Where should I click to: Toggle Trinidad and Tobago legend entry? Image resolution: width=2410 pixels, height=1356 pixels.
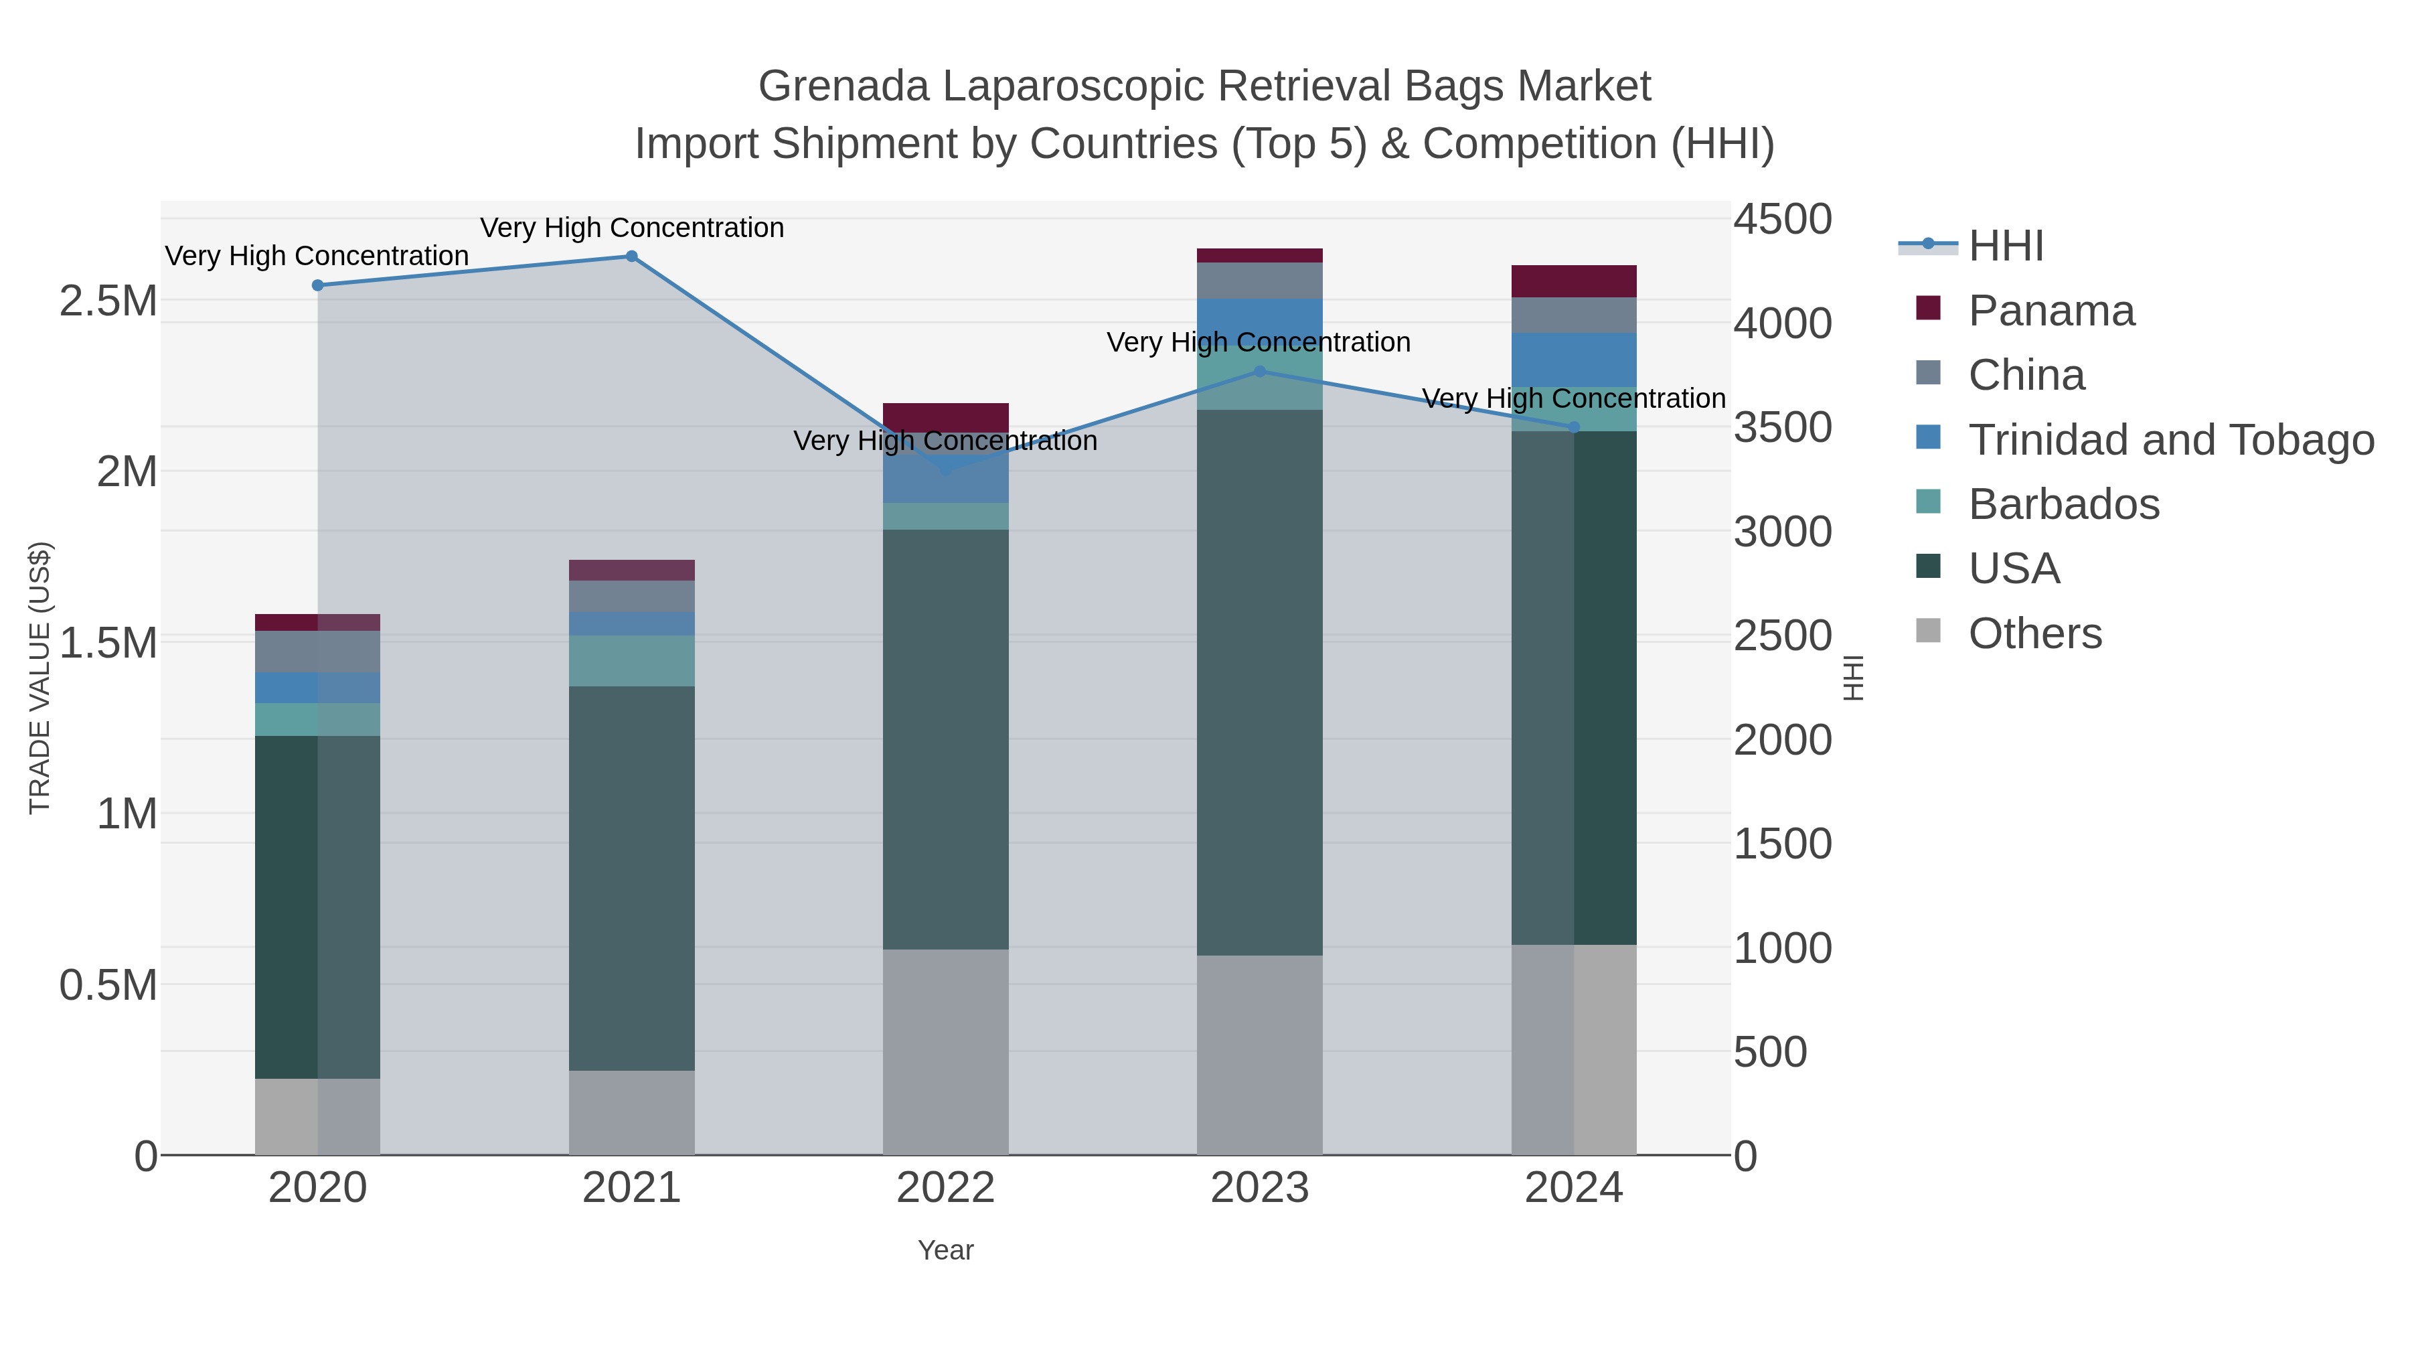(2146, 439)
